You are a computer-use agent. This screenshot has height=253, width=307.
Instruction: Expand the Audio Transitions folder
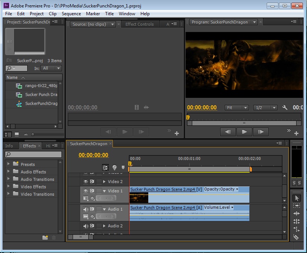[9, 179]
